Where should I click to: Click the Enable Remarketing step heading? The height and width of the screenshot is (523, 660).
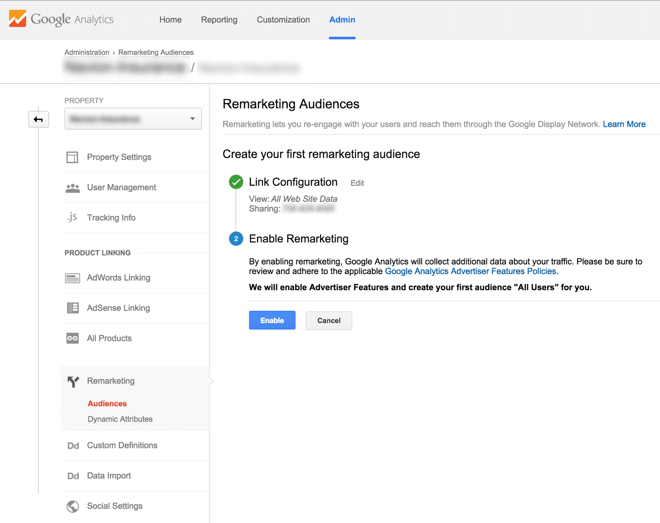pyautogui.click(x=299, y=239)
